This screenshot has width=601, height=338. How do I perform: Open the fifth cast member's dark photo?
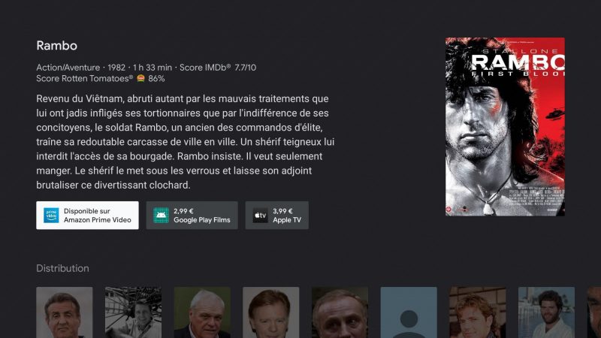pos(340,312)
